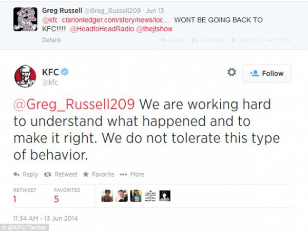View the retweet count of 1
The height and width of the screenshot is (231, 308).
point(15,198)
